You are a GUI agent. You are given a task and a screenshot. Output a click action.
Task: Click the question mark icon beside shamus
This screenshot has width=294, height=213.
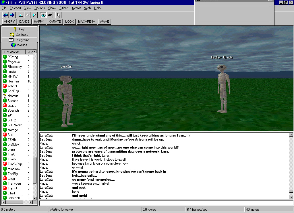click(5, 96)
